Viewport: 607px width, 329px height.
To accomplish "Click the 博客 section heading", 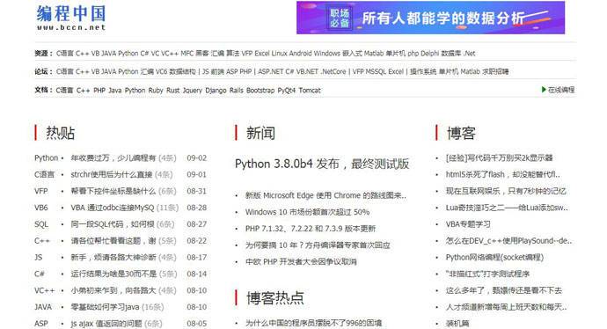I will [x=461, y=133].
